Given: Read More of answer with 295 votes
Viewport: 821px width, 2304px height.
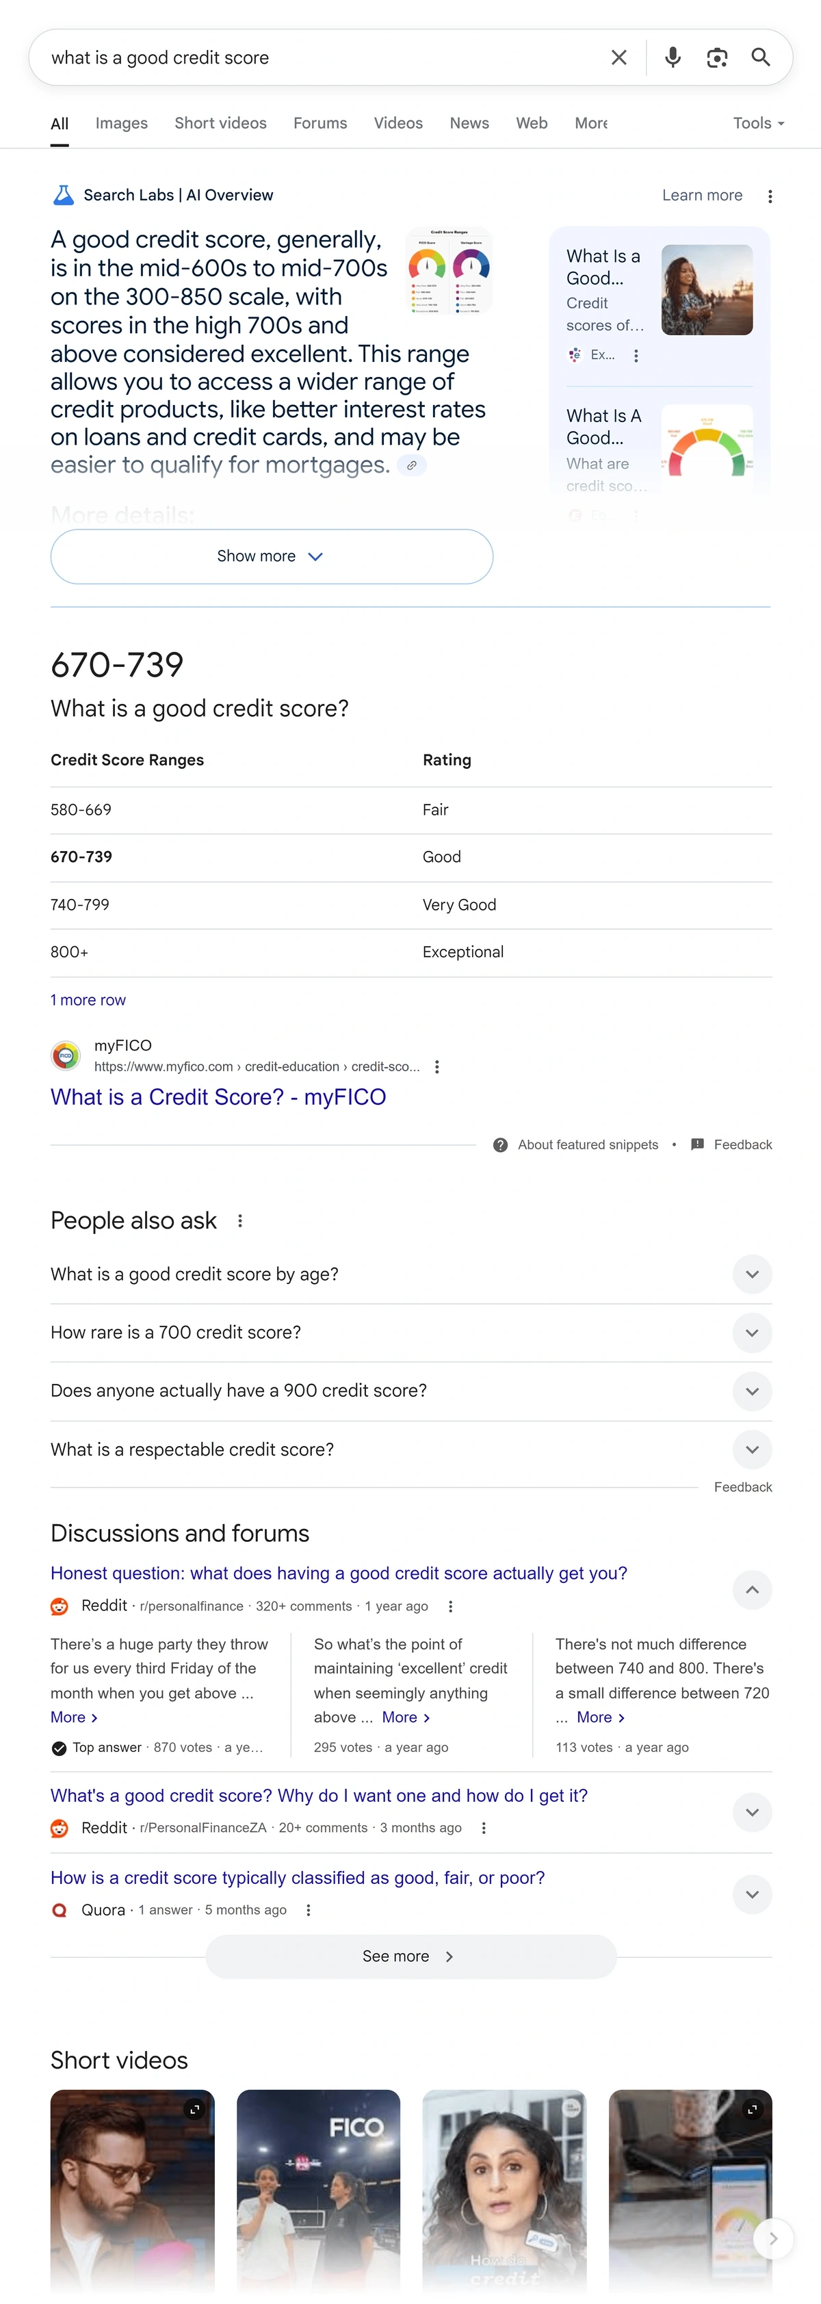Looking at the screenshot, I should [x=406, y=1717].
